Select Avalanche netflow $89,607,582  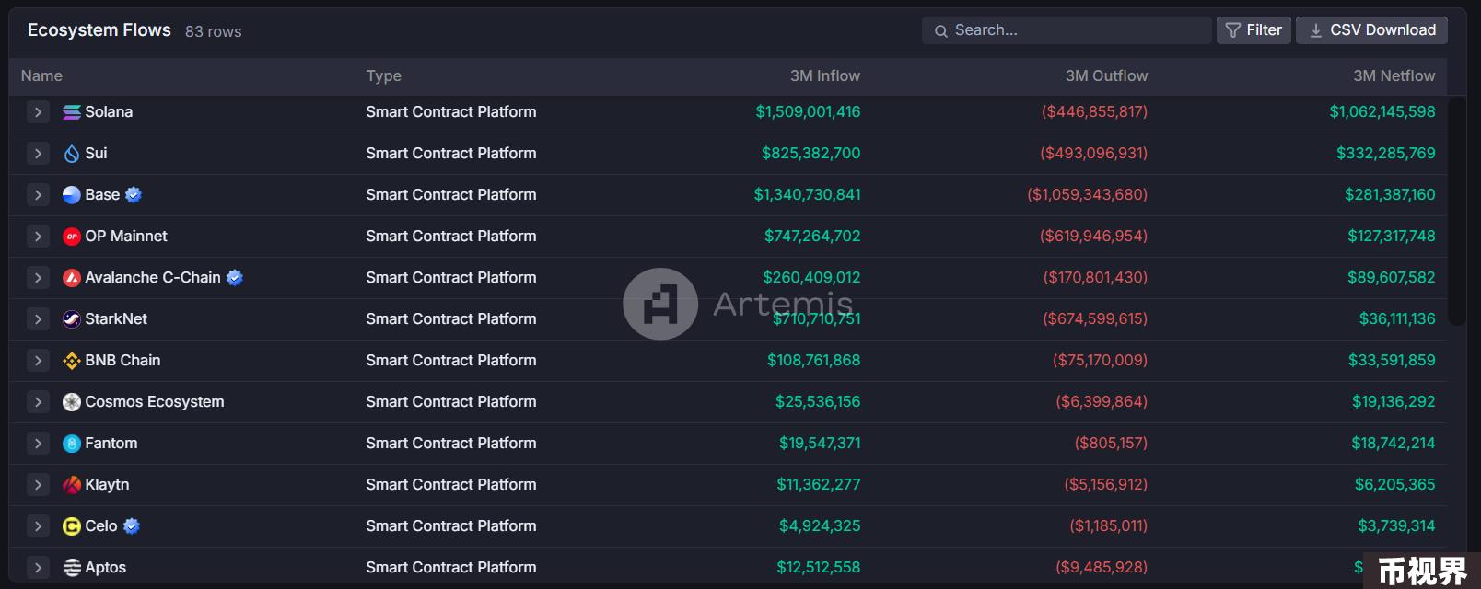point(1391,278)
